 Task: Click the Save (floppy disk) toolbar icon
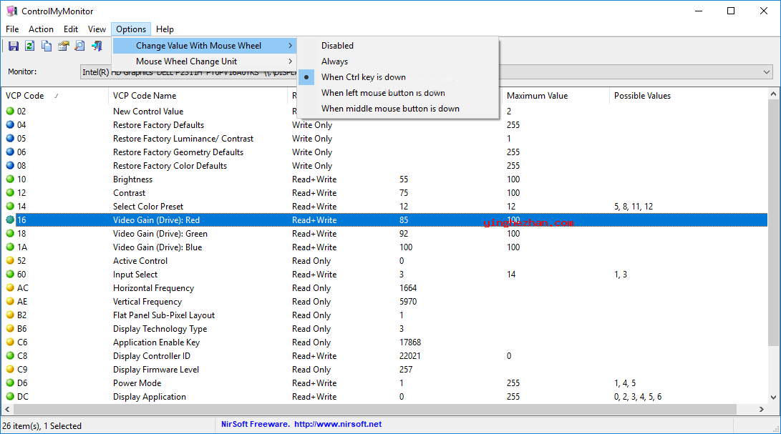point(14,46)
